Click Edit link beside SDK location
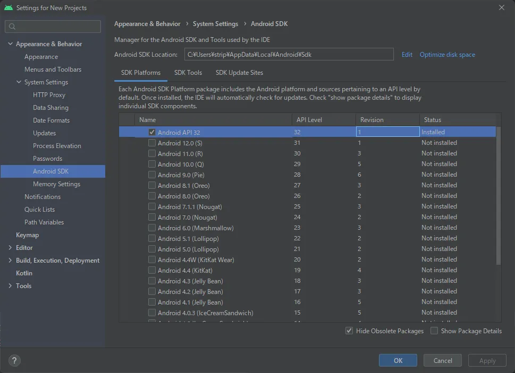515x373 pixels. [407, 55]
